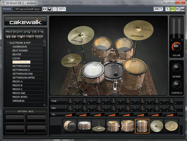
Task: Delete the preset with the red X icon
Action: pos(55,9)
